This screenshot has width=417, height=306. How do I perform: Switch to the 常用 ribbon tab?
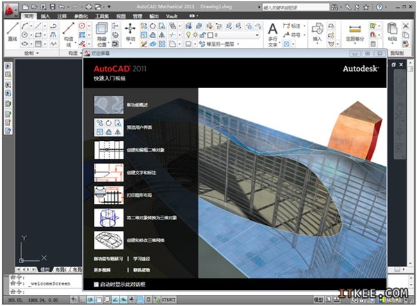28,16
